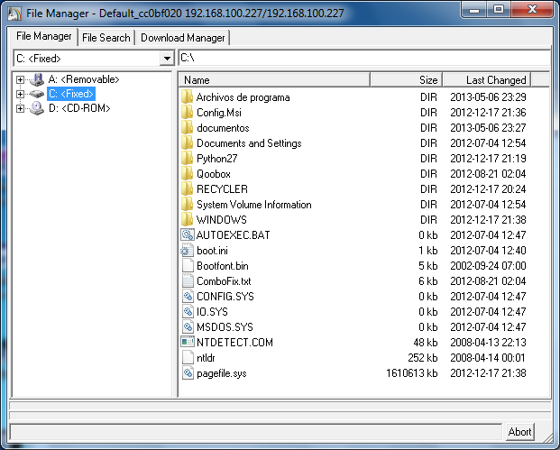
Task: Expand the C: Fixed tree node
Action: click(x=20, y=94)
